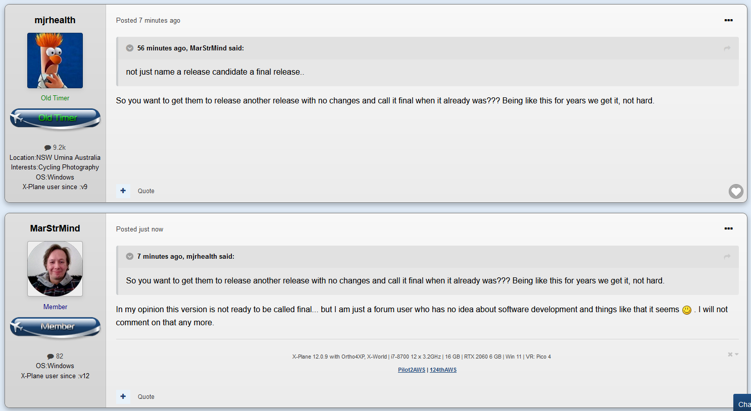
Task: Open the 124thAWS signature link
Action: [x=443, y=370]
